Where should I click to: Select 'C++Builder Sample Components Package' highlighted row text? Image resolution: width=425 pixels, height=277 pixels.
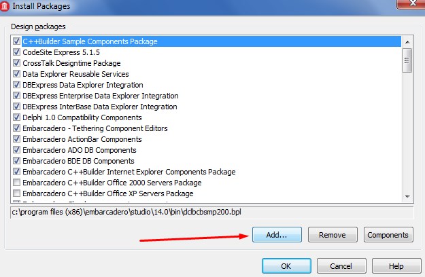click(90, 41)
